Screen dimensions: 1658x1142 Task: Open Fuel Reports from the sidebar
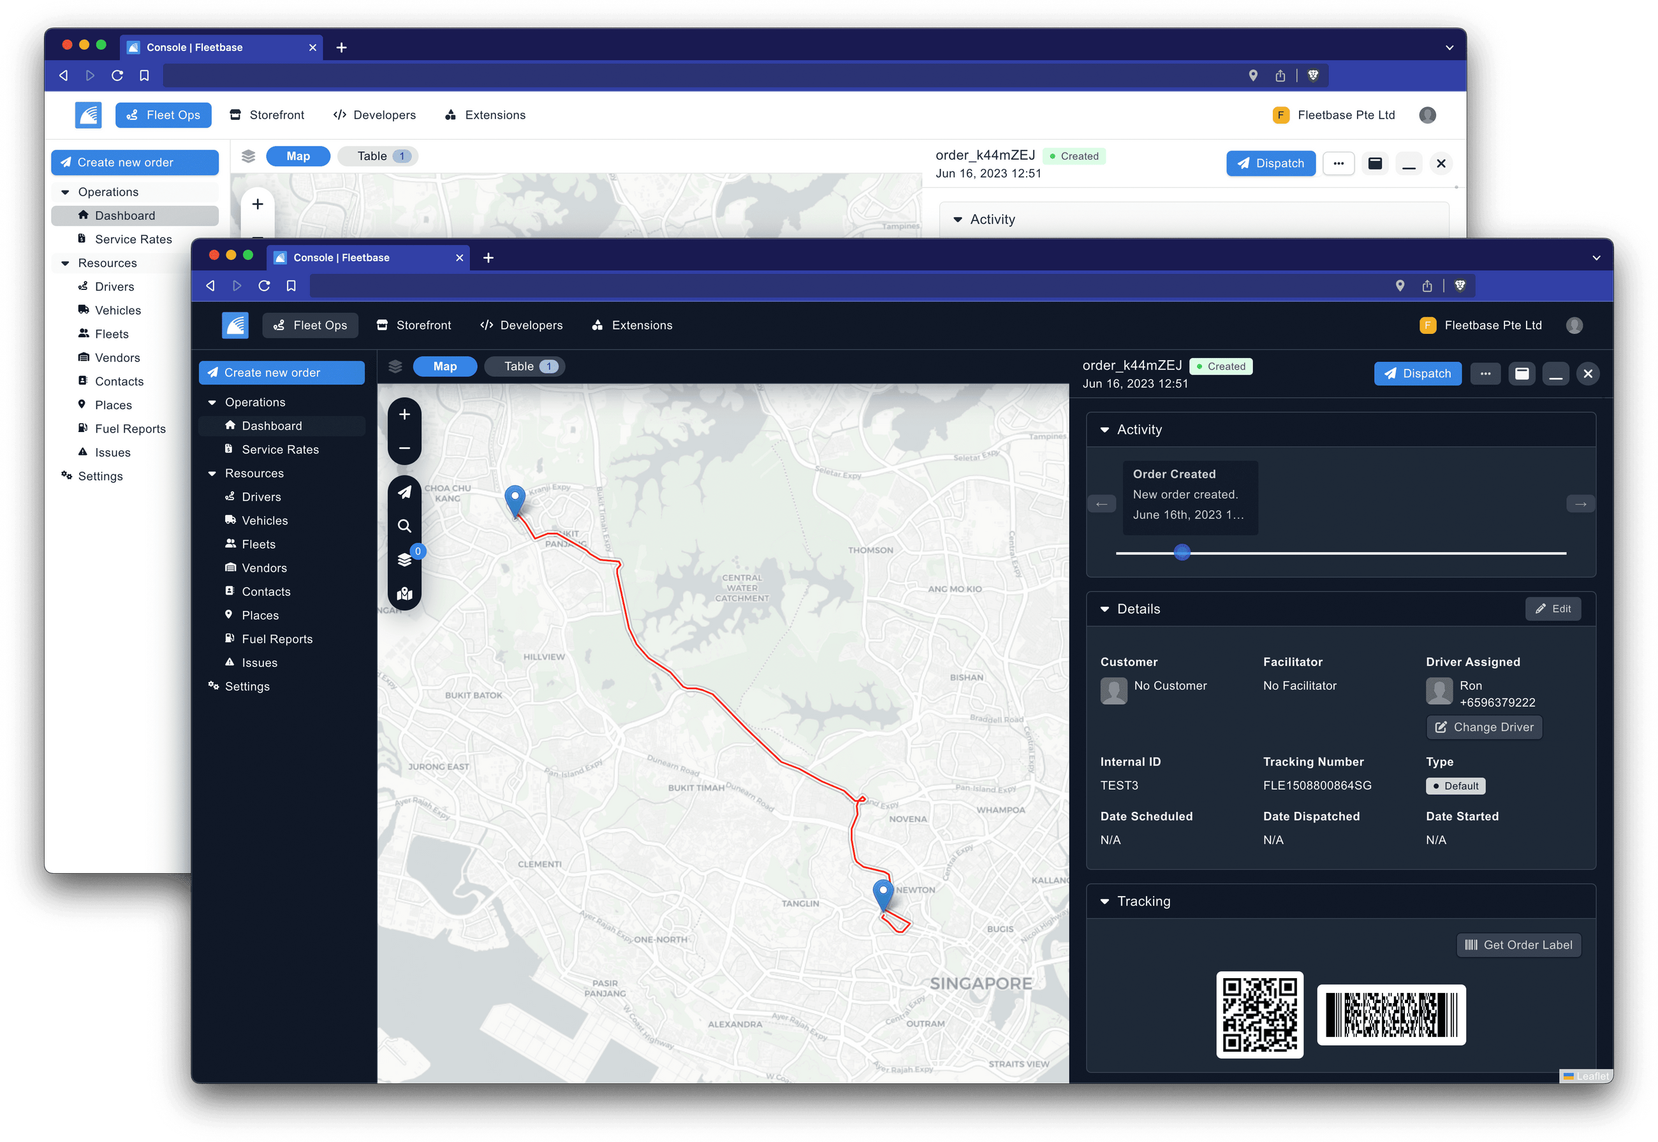pyautogui.click(x=276, y=639)
